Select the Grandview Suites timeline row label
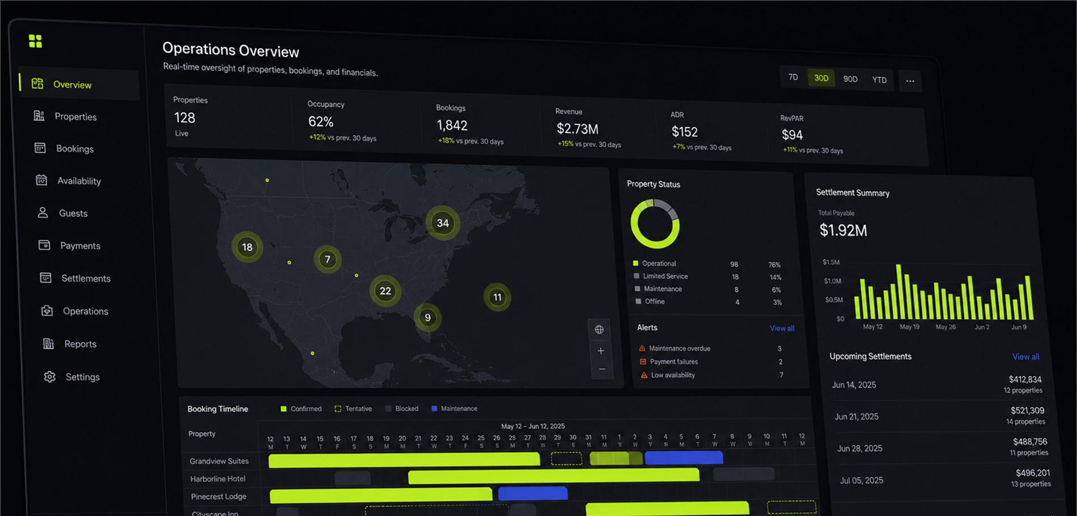1077x516 pixels. pyautogui.click(x=219, y=461)
